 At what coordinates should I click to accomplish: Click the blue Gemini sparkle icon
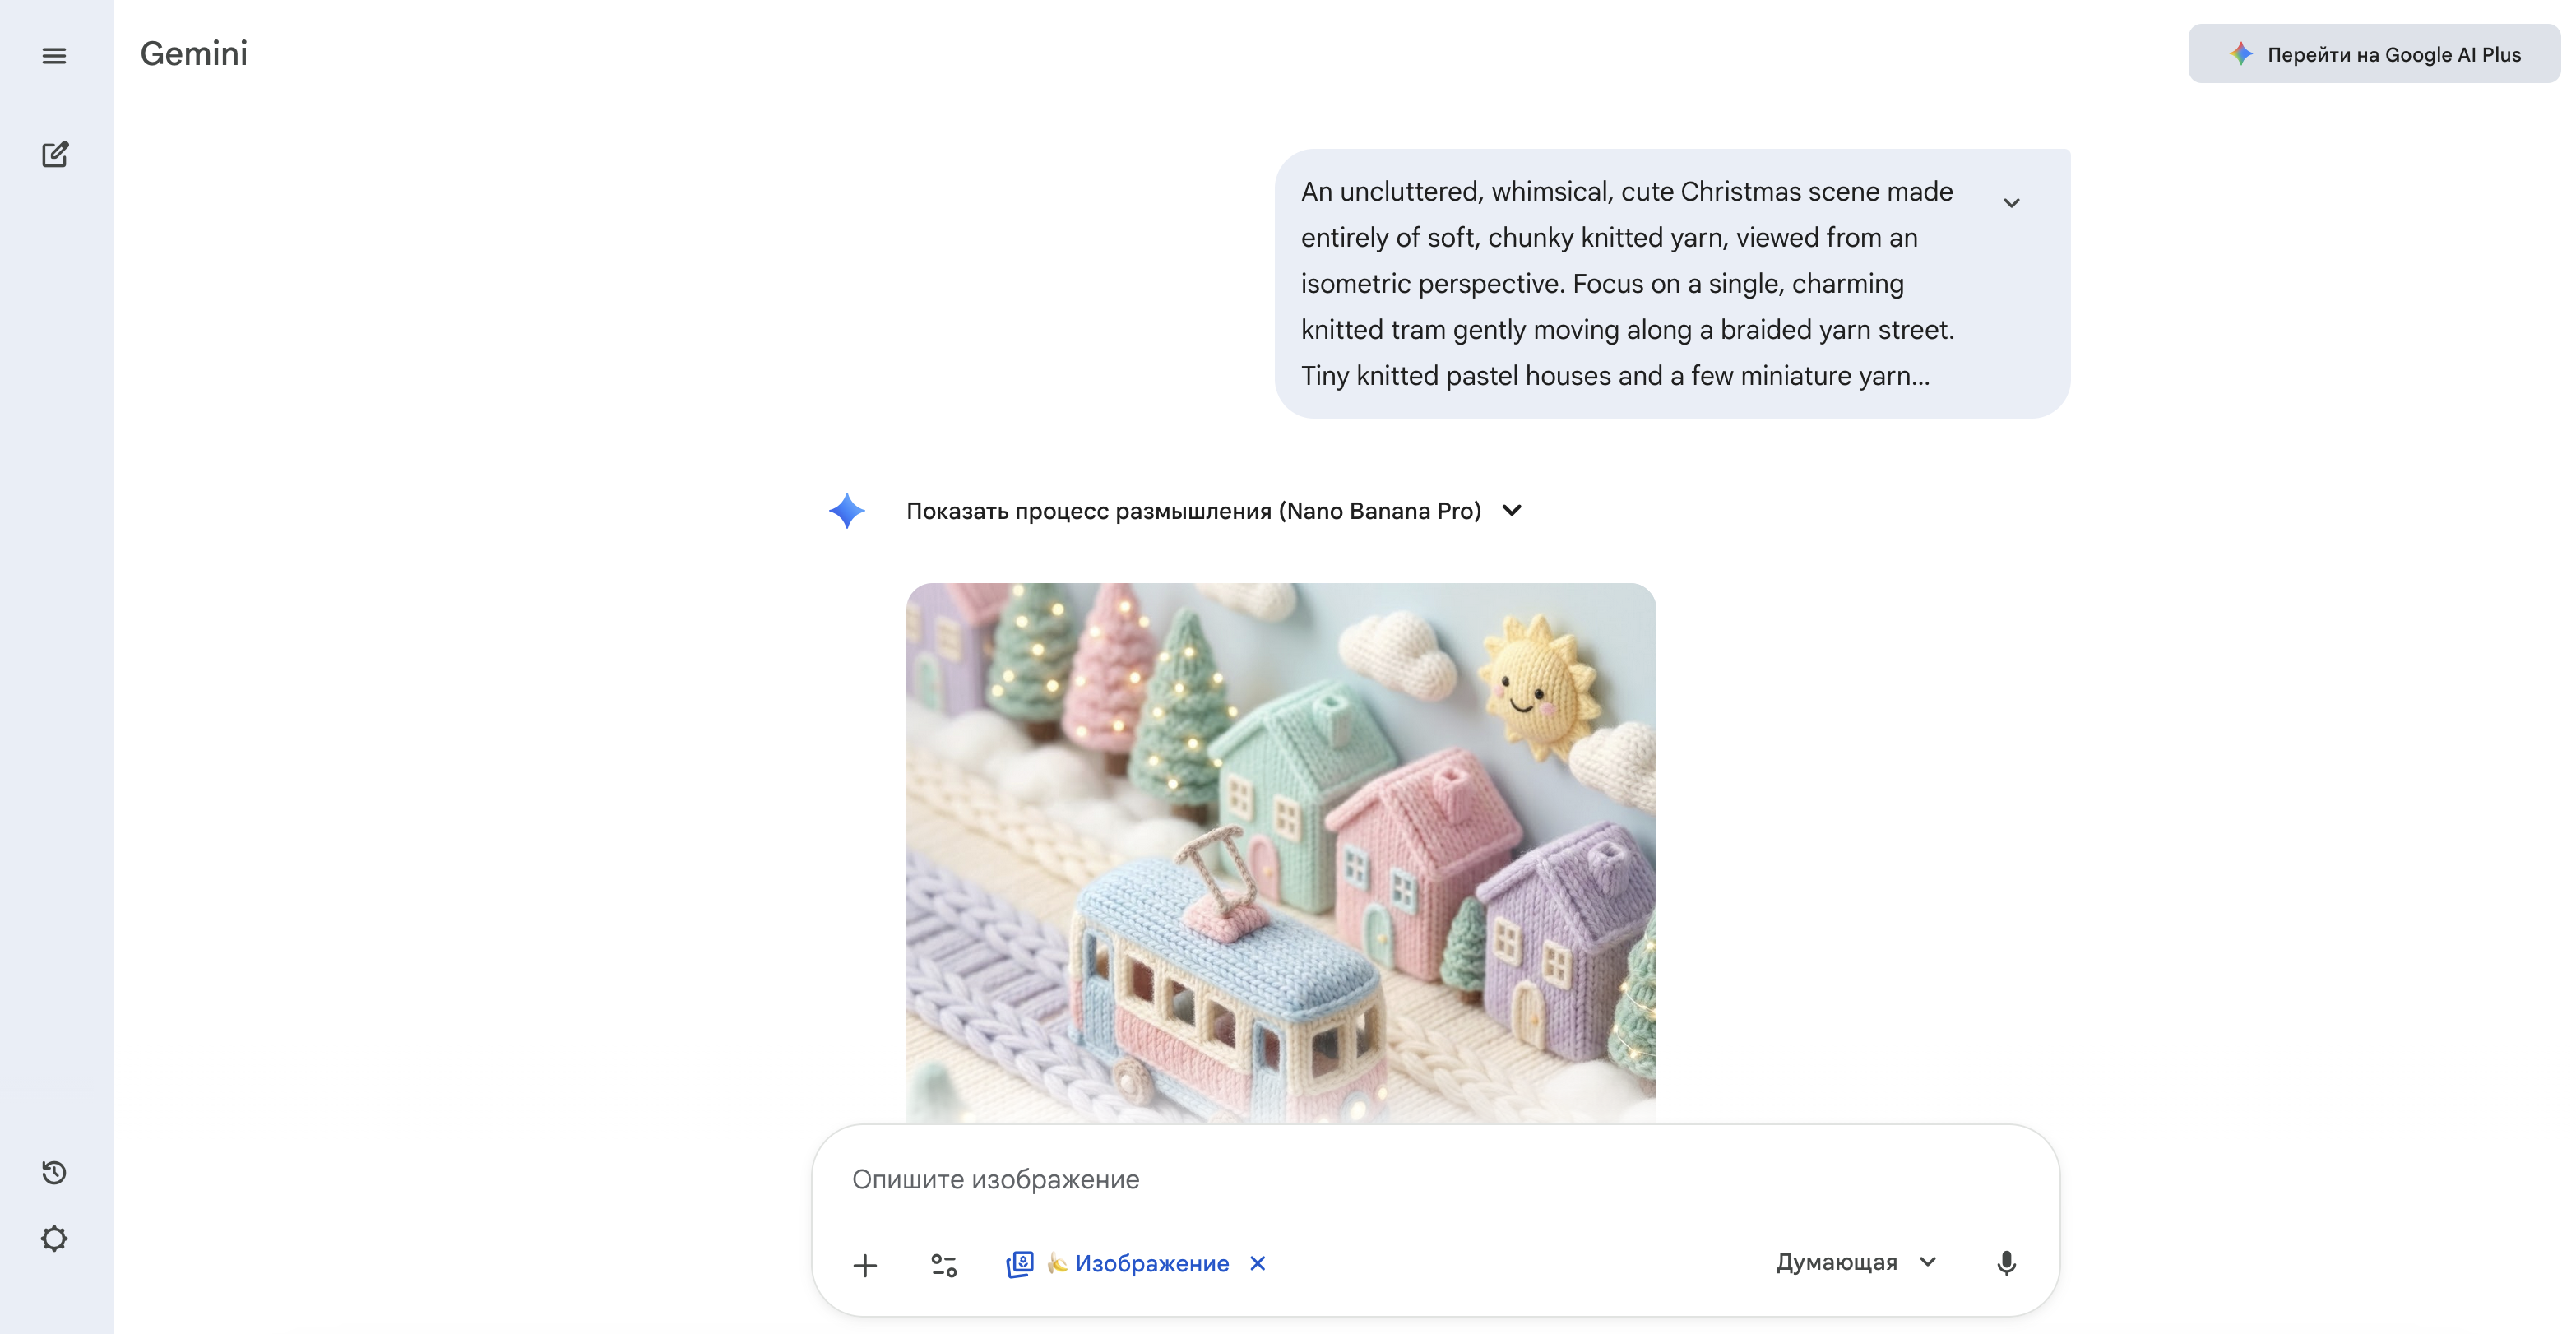pos(847,511)
